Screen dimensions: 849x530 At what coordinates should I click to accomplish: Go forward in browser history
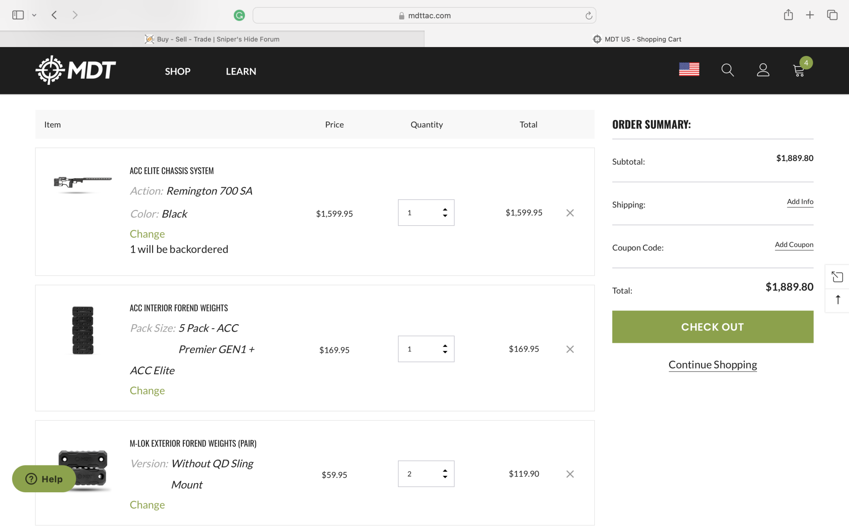[75, 15]
